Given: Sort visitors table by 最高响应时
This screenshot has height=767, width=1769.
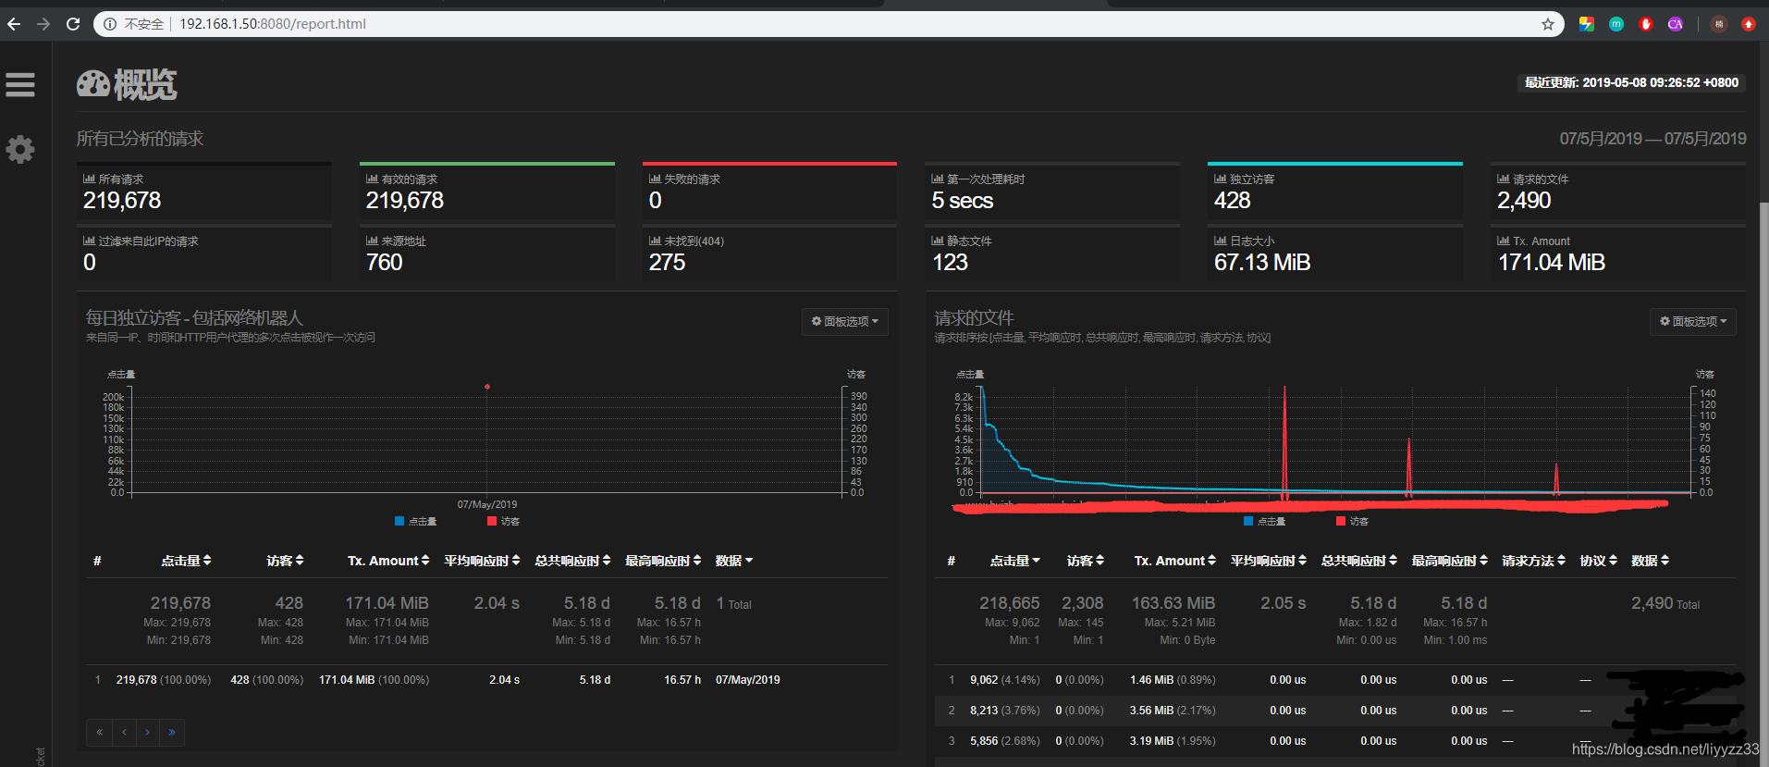Looking at the screenshot, I should pos(663,561).
